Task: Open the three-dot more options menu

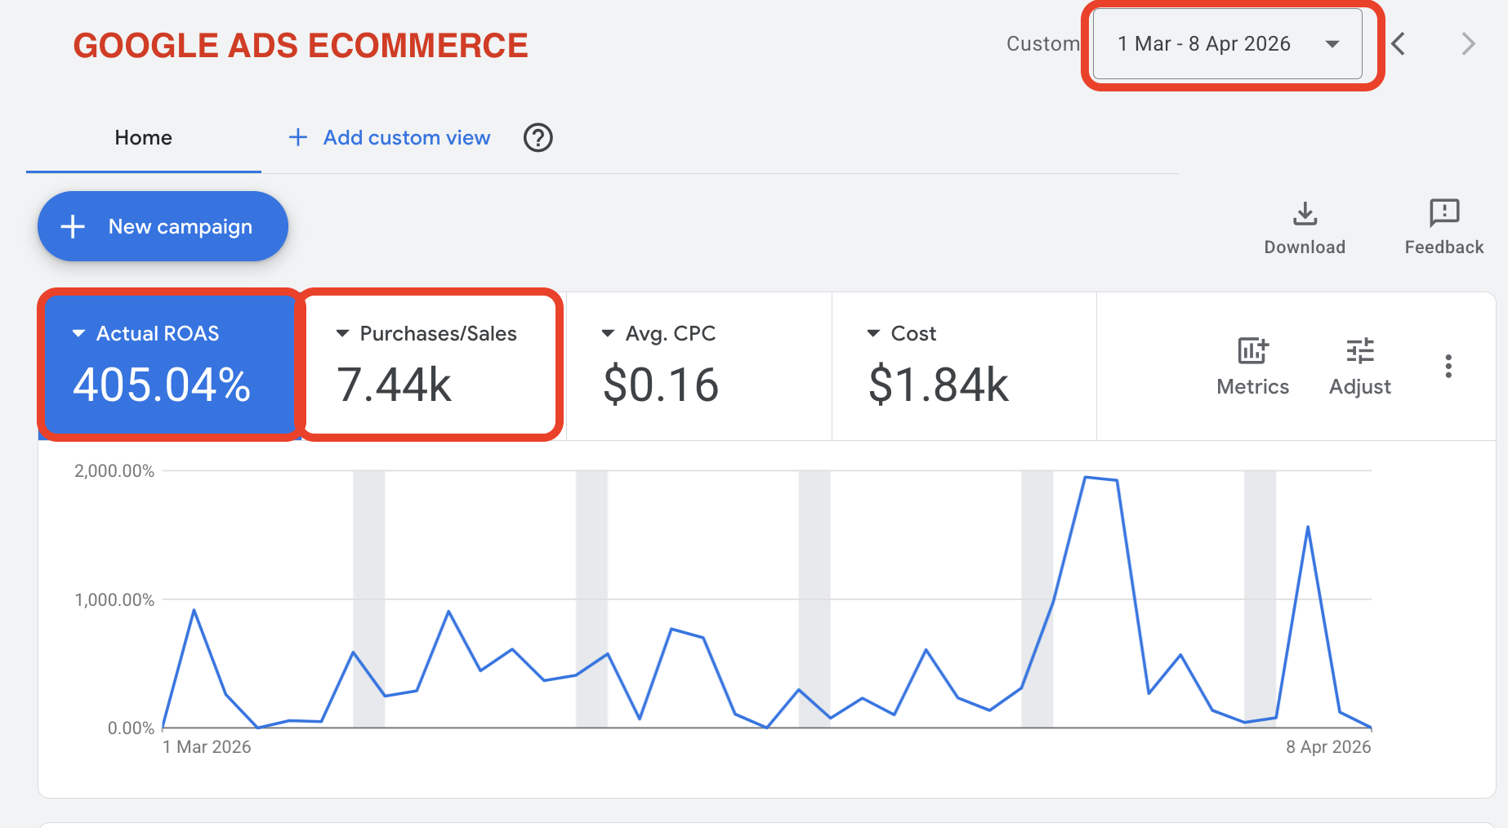Action: 1448,366
